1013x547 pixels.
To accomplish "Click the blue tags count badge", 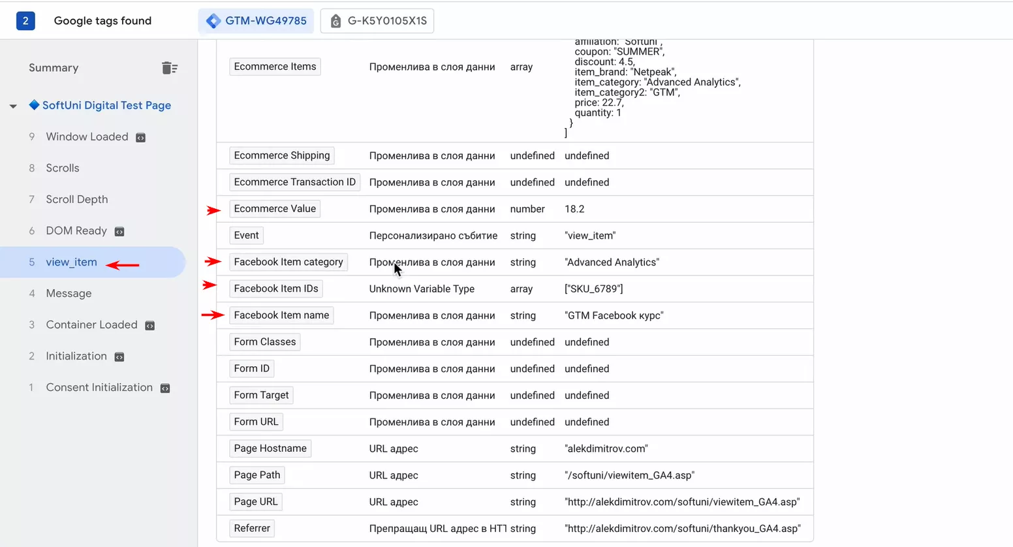I will 25,21.
